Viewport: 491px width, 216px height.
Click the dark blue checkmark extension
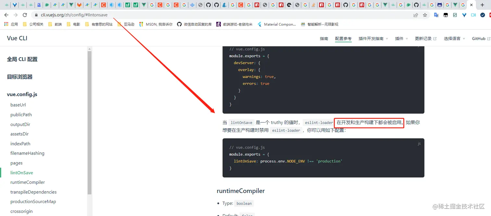483,15
